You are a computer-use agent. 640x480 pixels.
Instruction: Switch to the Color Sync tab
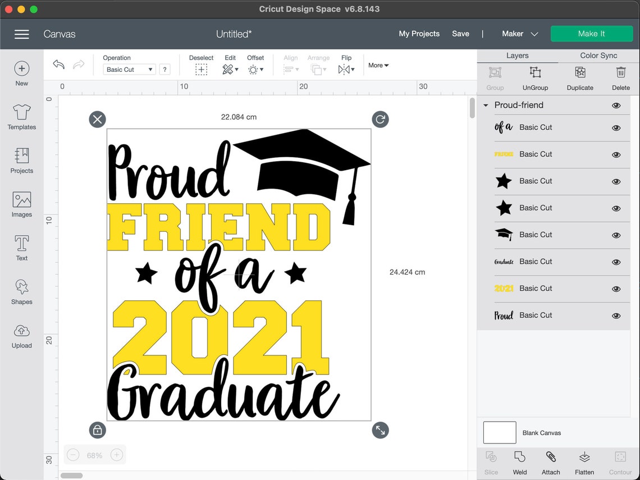(x=600, y=56)
